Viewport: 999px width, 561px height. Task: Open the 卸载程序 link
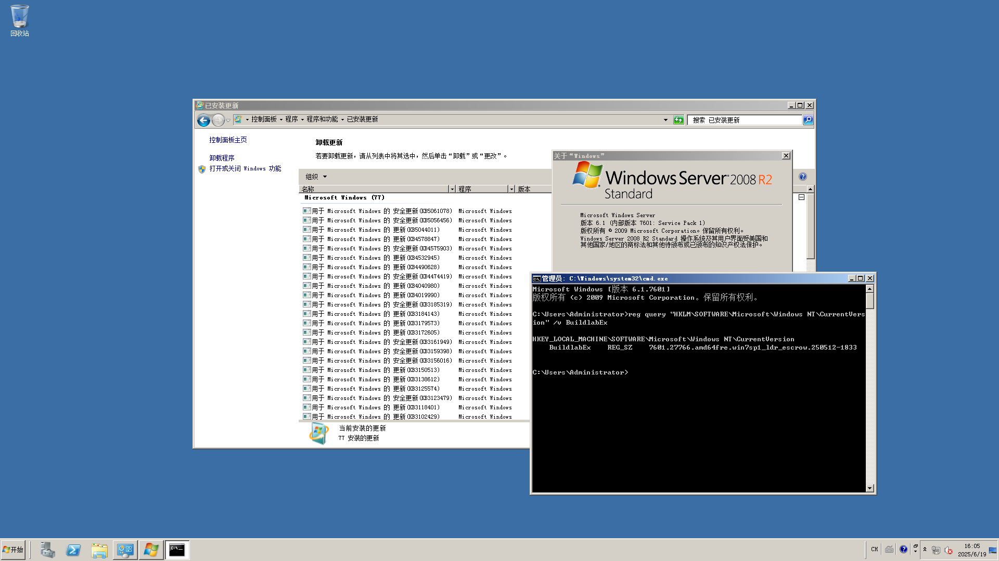tap(222, 158)
